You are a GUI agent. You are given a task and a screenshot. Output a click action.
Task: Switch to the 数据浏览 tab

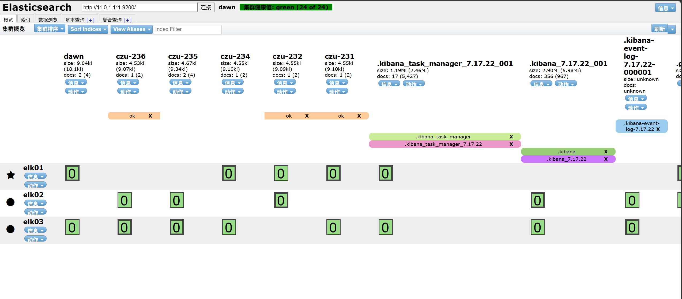tap(48, 20)
